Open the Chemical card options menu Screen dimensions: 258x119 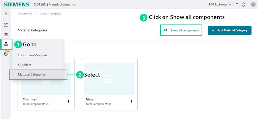[68, 102]
